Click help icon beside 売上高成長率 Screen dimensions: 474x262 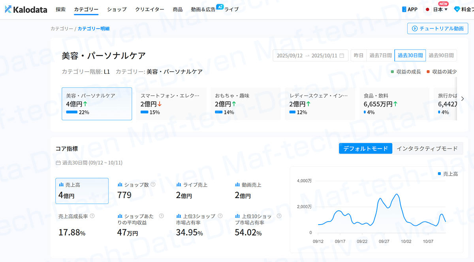[x=92, y=216]
